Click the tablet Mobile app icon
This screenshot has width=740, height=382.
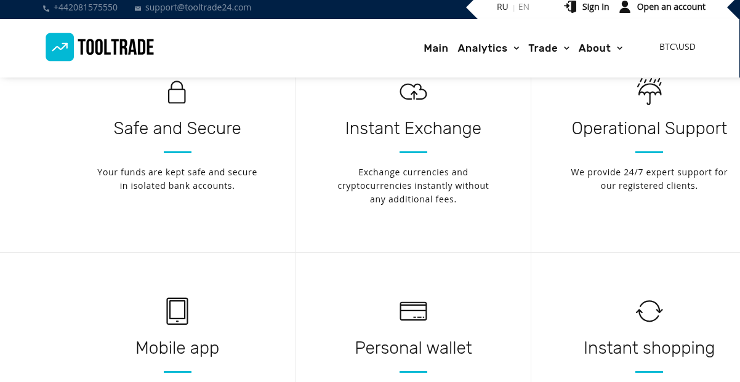point(177,311)
